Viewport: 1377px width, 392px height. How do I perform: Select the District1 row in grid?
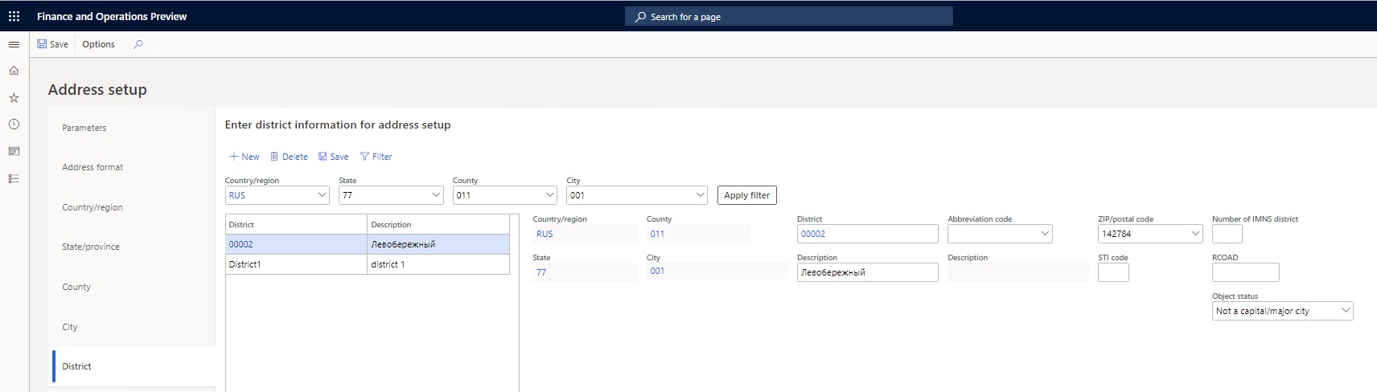pos(296,264)
